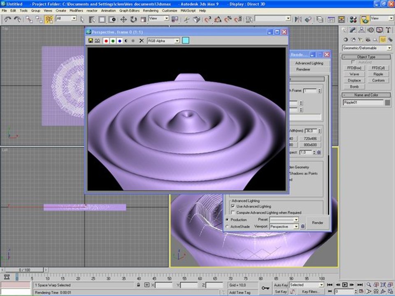Open the Schematic View icon
395x296 pixels.
coord(342,19)
